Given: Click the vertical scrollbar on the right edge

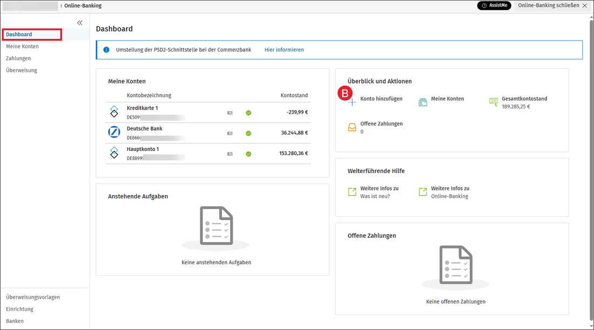Looking at the screenshot, I should [x=591, y=170].
